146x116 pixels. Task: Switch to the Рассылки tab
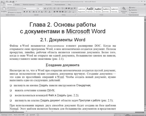[x=48, y=5]
